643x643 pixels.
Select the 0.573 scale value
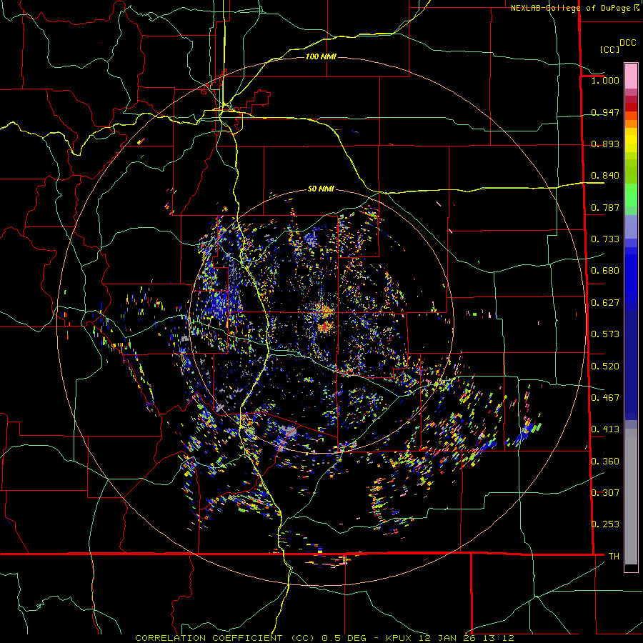[605, 334]
